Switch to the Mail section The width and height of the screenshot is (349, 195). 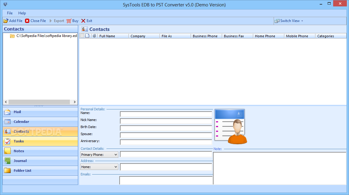(40, 112)
